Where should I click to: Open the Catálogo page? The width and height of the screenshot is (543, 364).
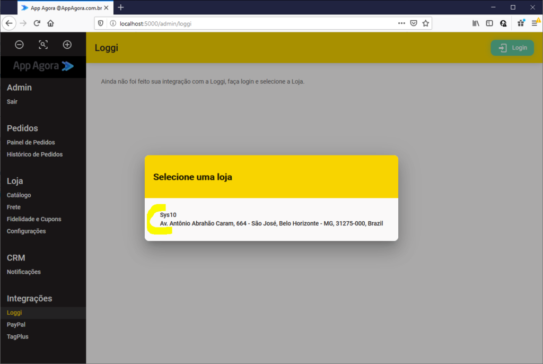pos(19,195)
